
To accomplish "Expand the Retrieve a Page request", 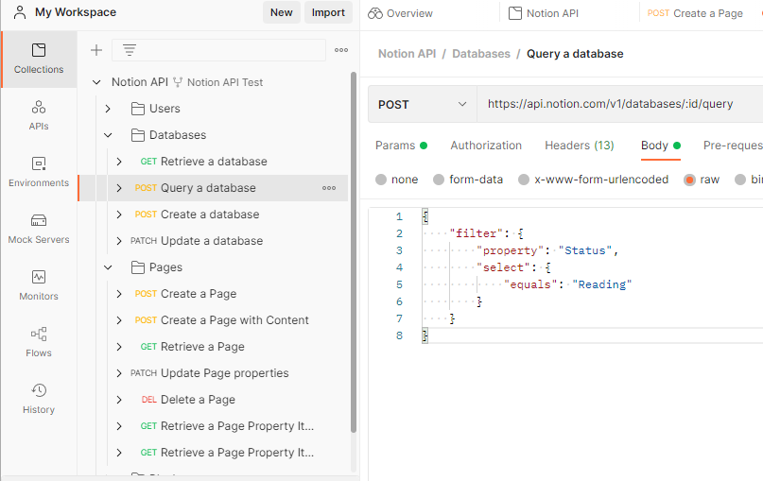I will tap(119, 347).
